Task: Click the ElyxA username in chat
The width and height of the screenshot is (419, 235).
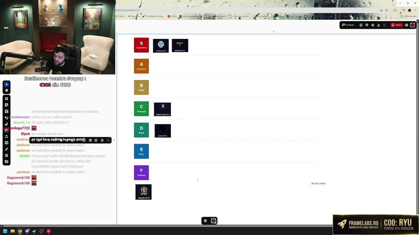Action: click(x=25, y=134)
